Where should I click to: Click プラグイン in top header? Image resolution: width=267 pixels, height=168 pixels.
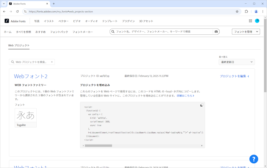click(x=128, y=21)
